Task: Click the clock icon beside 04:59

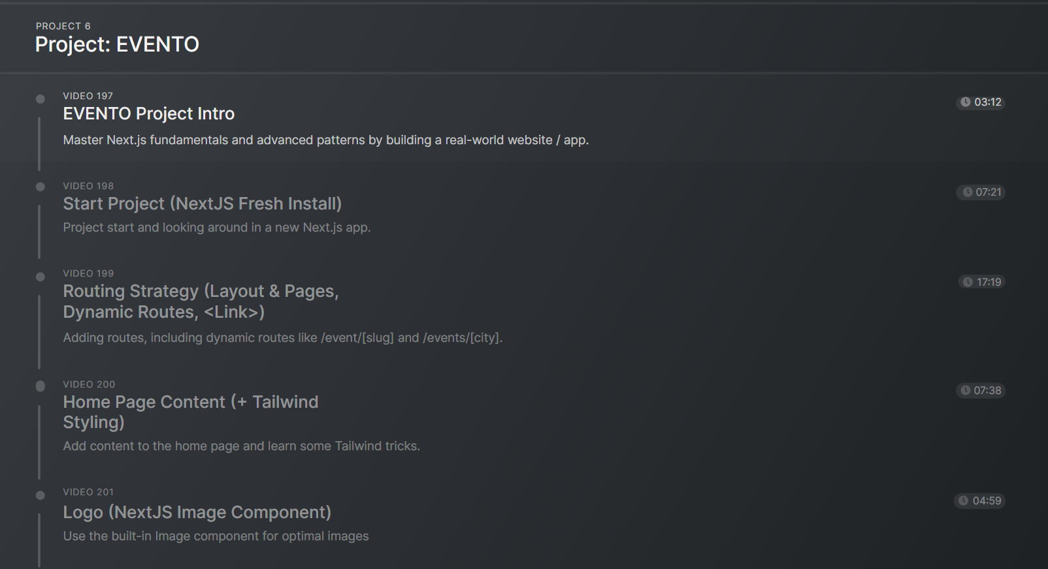Action: pos(963,500)
